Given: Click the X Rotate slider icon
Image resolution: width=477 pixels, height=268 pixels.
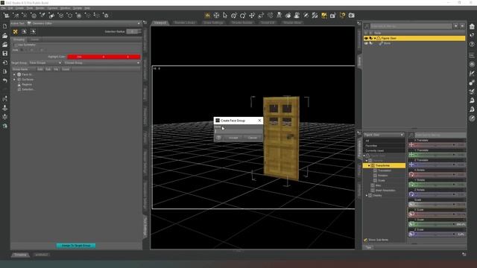Looking at the screenshot, I should 411,175.
